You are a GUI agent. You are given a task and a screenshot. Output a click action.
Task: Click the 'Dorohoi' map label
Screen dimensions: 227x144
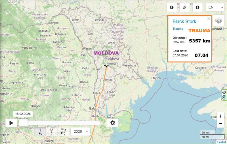54,23
